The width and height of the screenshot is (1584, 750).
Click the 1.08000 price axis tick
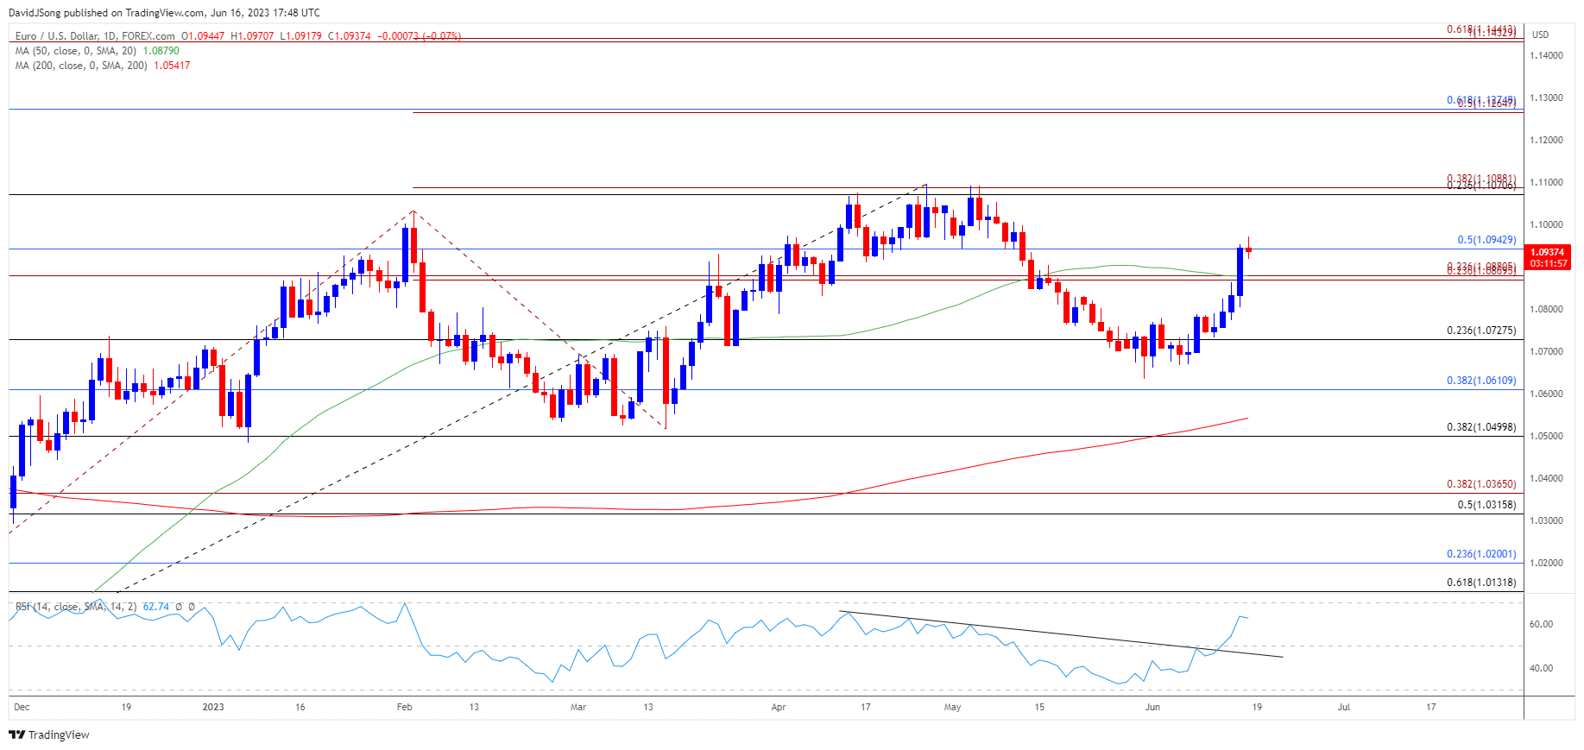(1546, 309)
